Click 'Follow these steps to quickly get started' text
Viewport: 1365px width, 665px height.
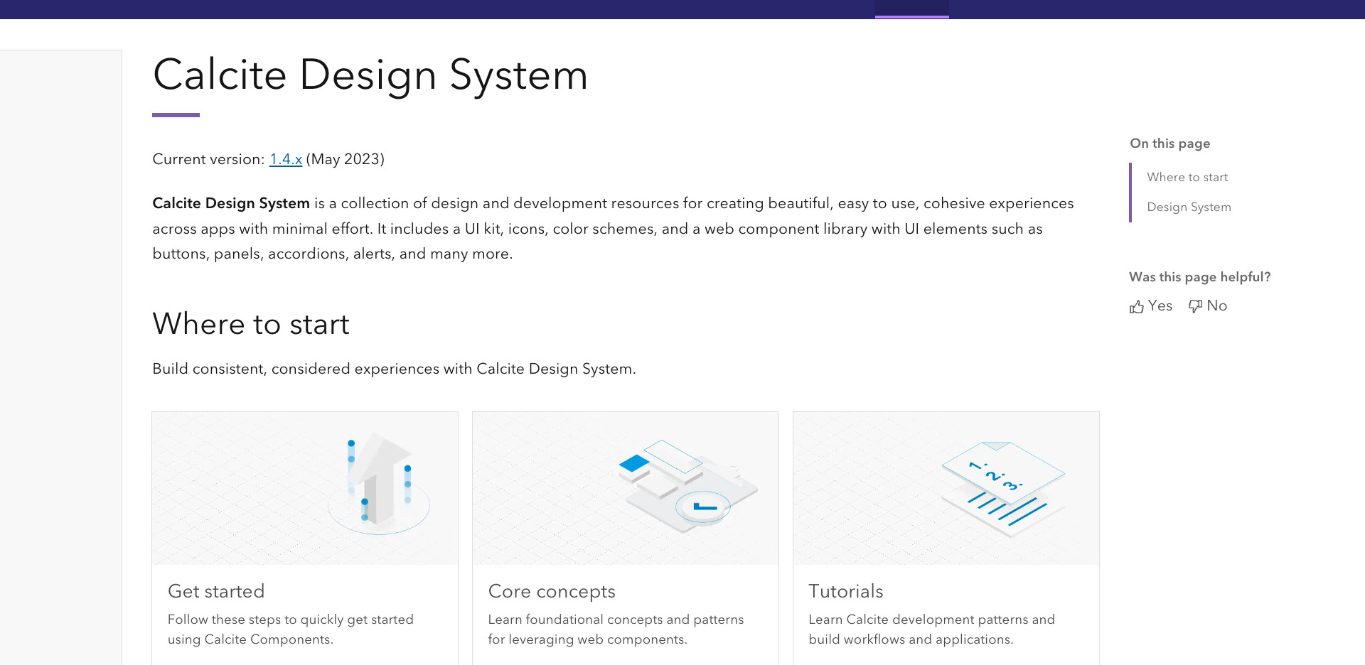(291, 620)
